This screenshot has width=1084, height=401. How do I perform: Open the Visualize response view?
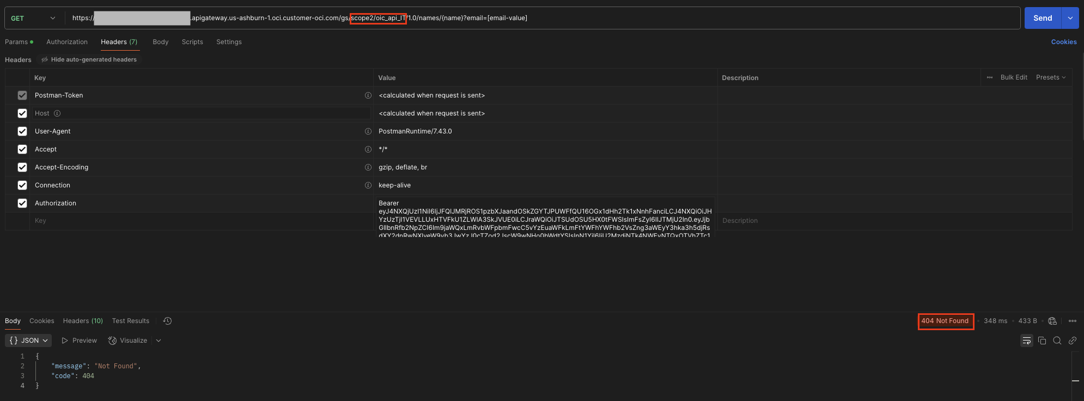[128, 341]
